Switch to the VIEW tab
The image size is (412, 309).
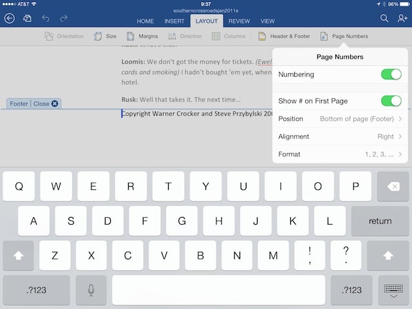pos(268,21)
